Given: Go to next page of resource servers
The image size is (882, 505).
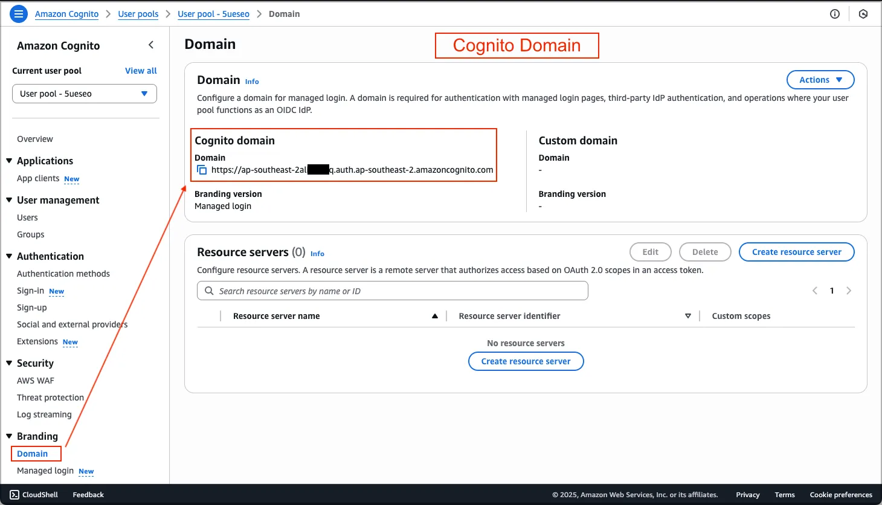Looking at the screenshot, I should 849,291.
